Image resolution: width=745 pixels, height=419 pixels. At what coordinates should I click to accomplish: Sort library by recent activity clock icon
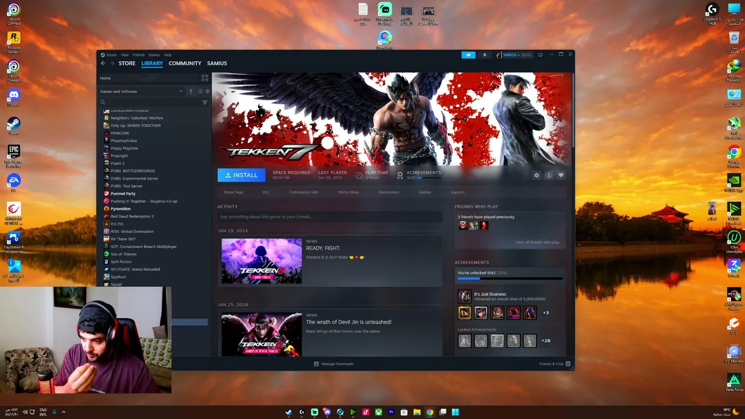coord(200,91)
